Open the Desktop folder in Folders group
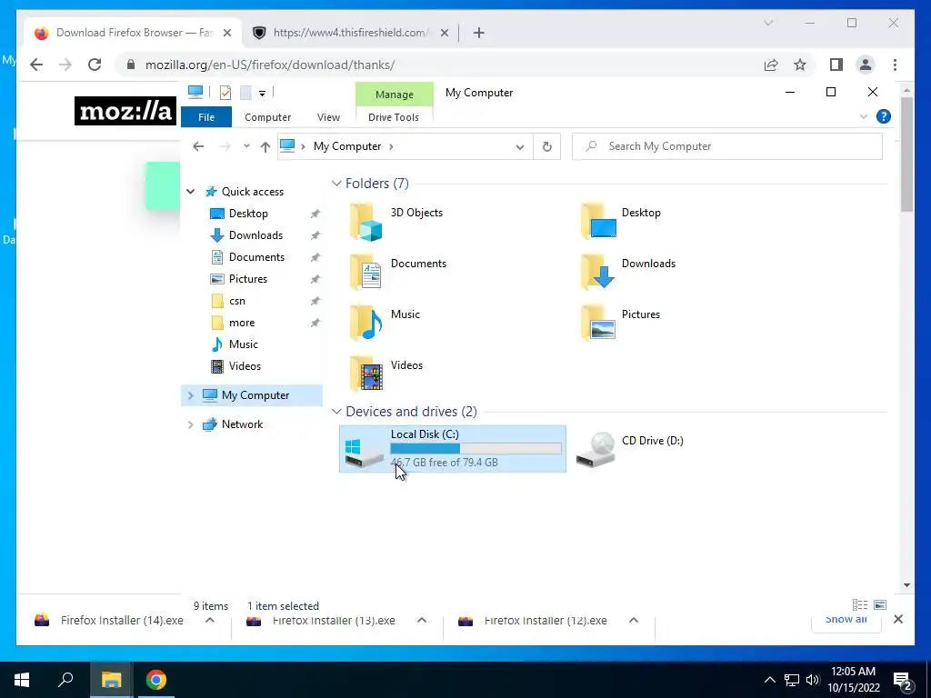This screenshot has width=931, height=698. [621, 221]
